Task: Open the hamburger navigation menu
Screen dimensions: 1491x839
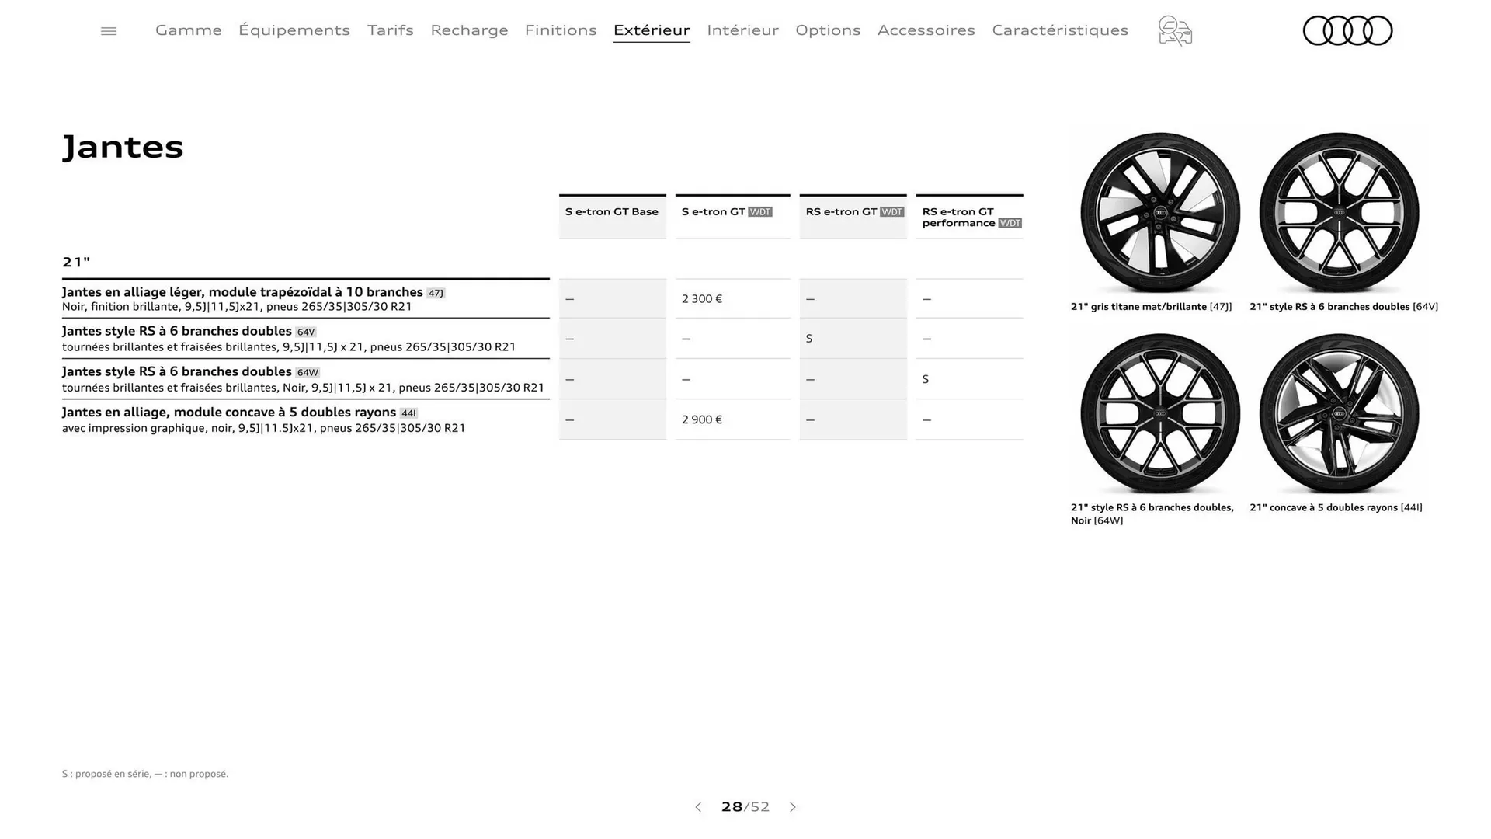Action: click(108, 30)
